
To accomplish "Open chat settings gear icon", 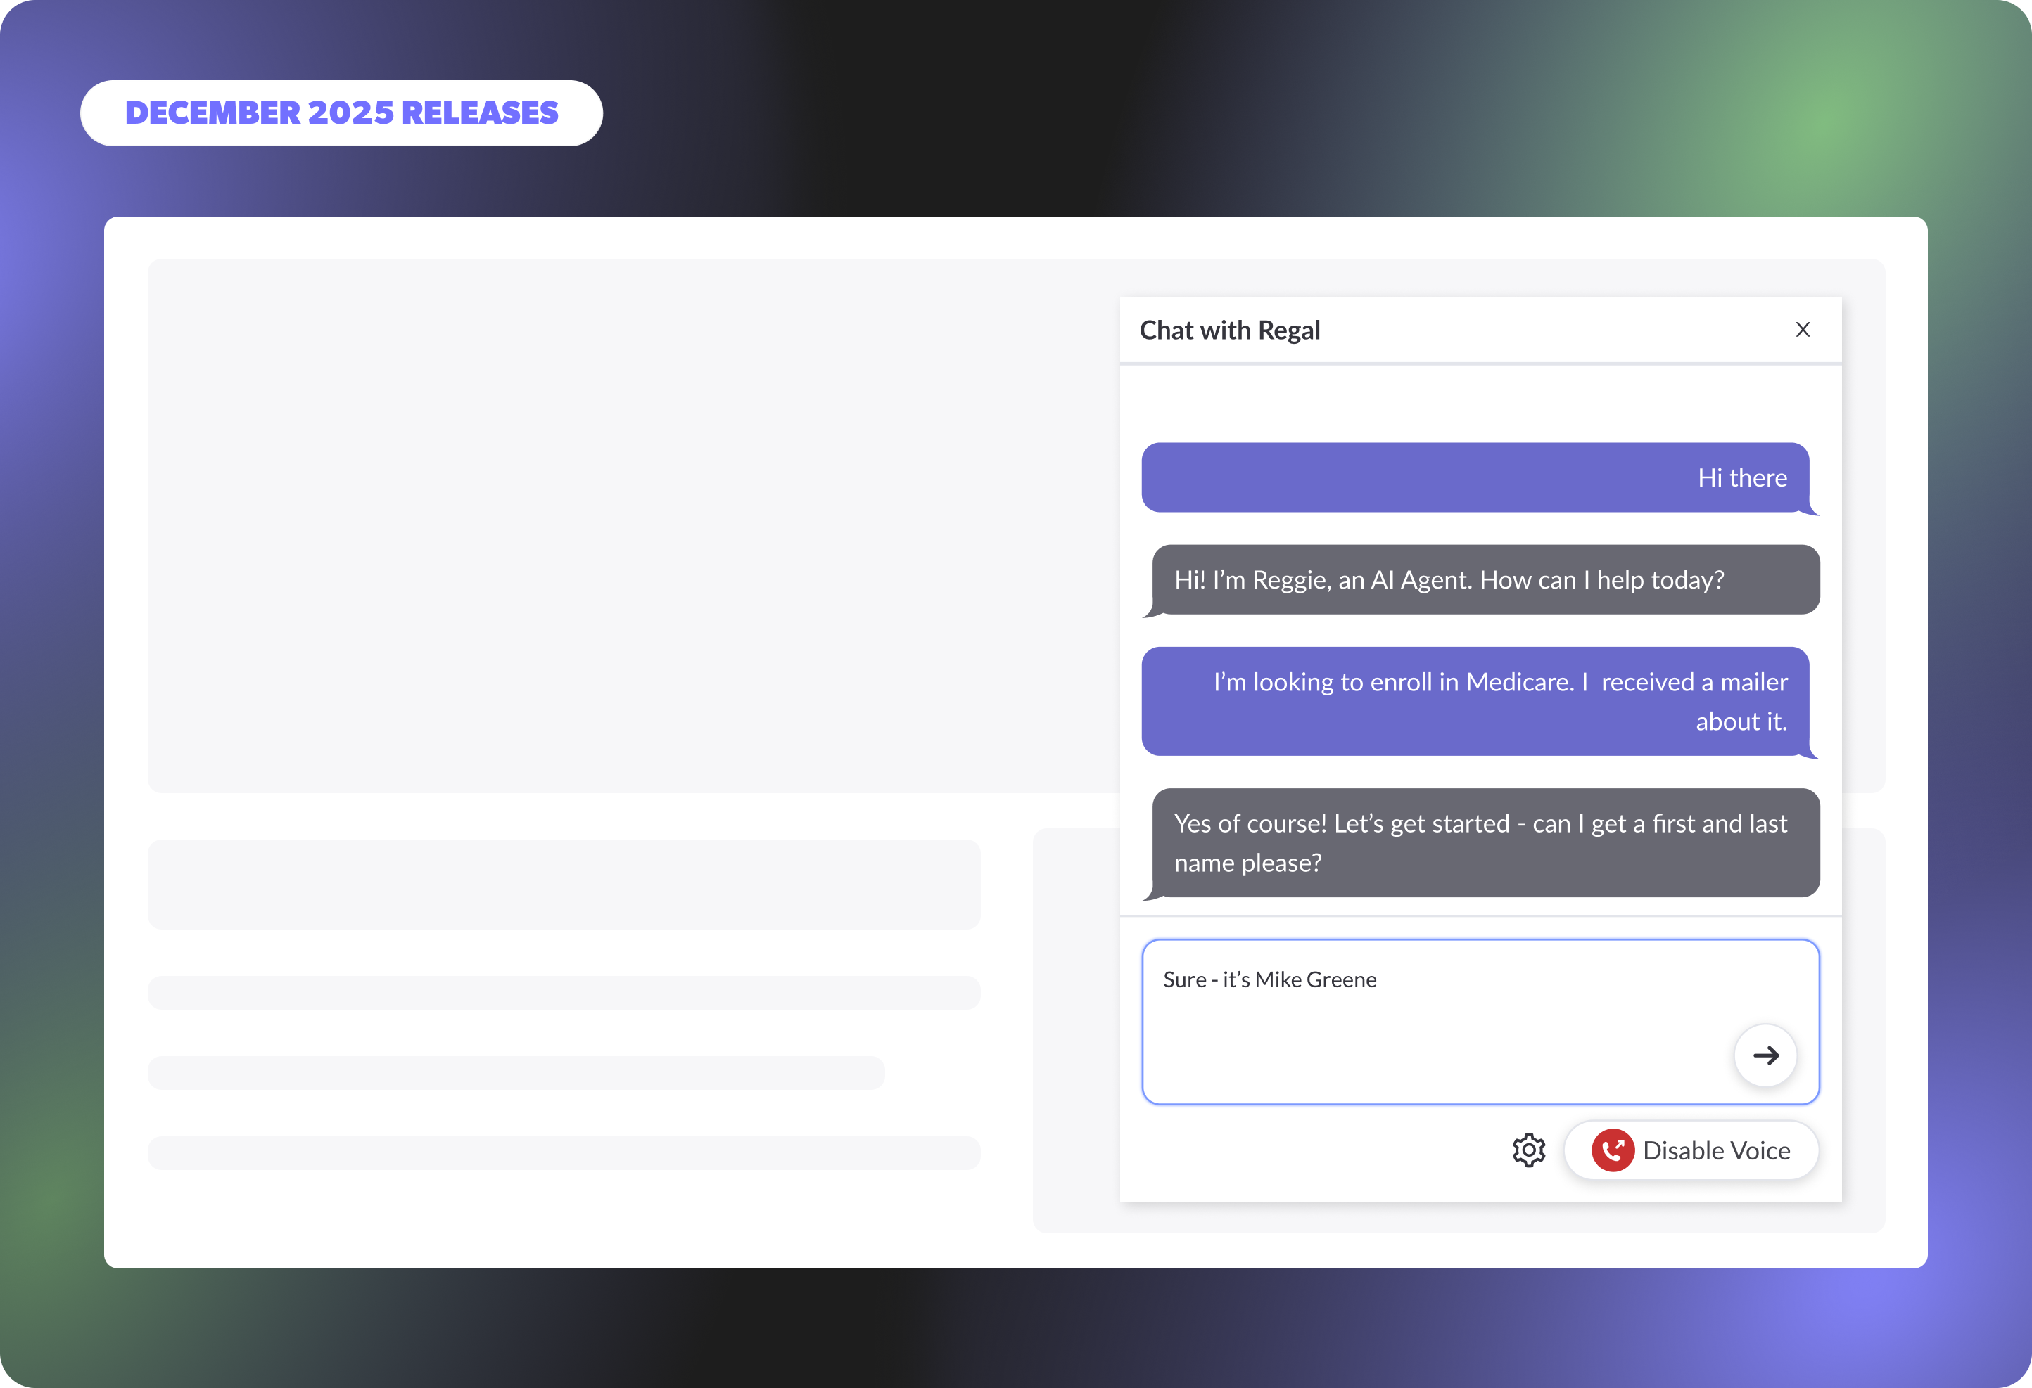I will [1528, 1150].
